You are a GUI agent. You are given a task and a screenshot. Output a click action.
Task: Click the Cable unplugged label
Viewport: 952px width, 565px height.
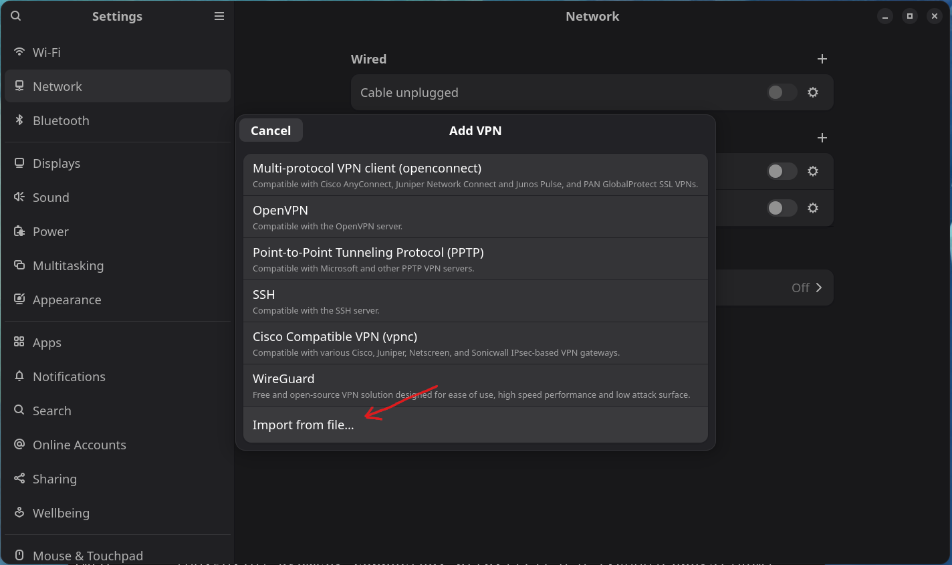coord(409,92)
